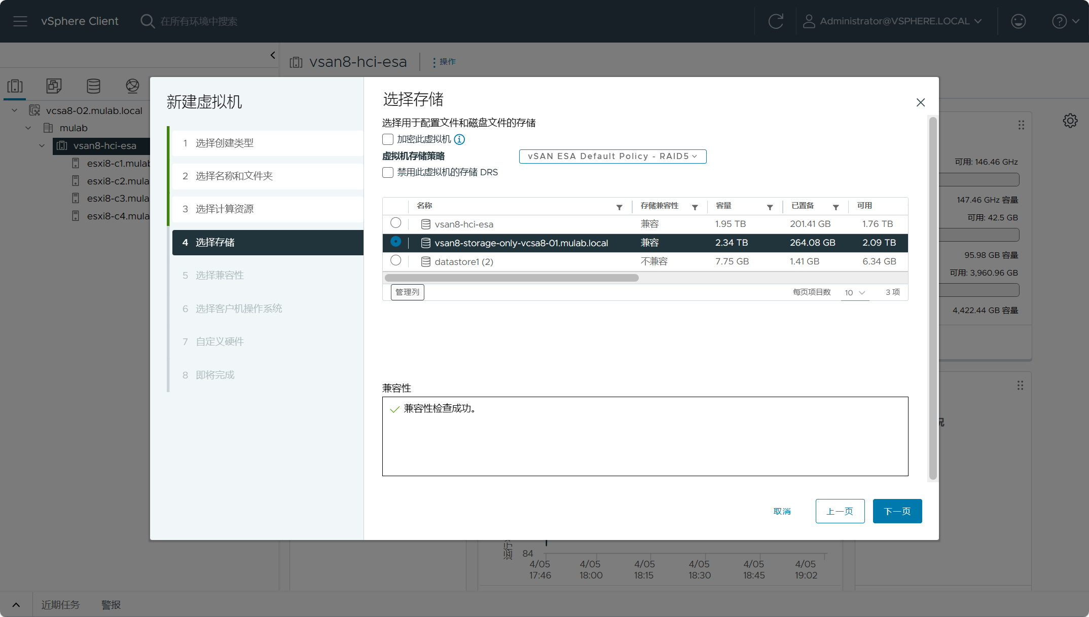Open the cluster actions (操作) menu
The height and width of the screenshot is (617, 1089).
click(444, 62)
